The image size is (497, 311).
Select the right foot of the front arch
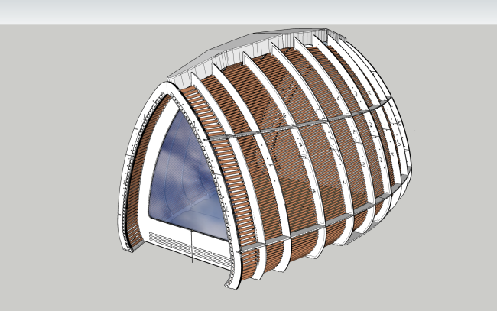pyautogui.click(x=232, y=280)
